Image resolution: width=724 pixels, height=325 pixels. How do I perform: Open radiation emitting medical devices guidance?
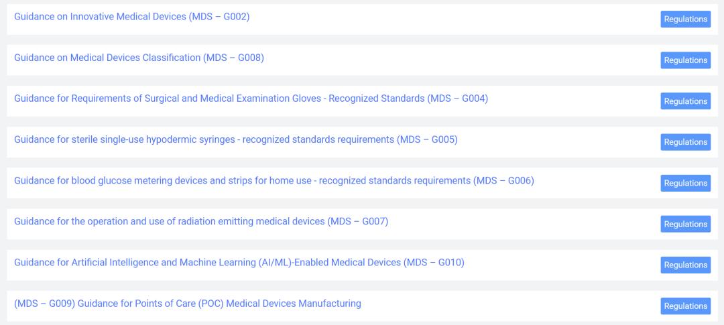201,222
